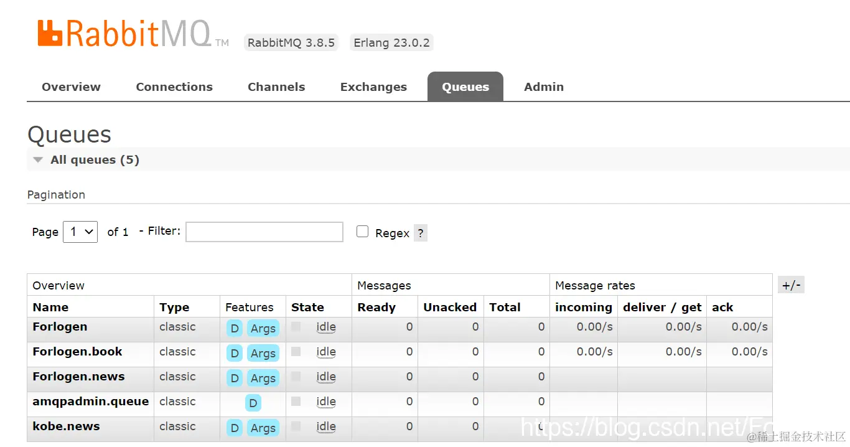Focus the Filter input field
This screenshot has width=850, height=447.
pyautogui.click(x=264, y=232)
